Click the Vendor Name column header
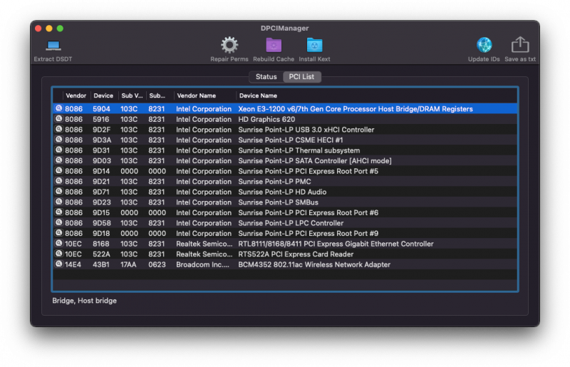This screenshot has height=367, width=570. (x=197, y=95)
